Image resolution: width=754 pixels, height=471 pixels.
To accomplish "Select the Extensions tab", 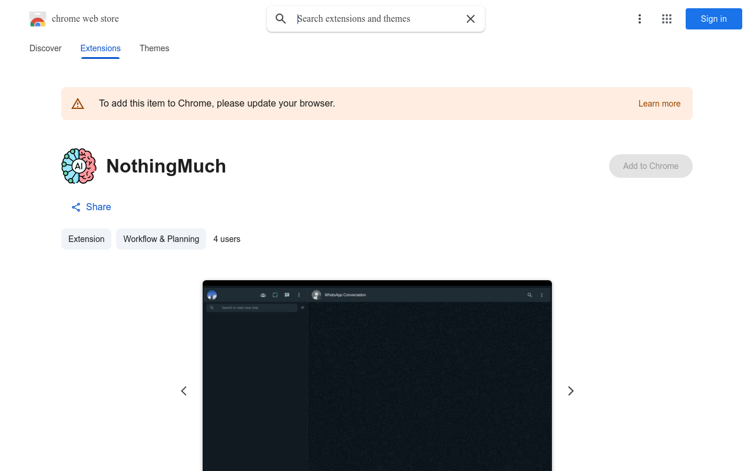I will pos(100,48).
